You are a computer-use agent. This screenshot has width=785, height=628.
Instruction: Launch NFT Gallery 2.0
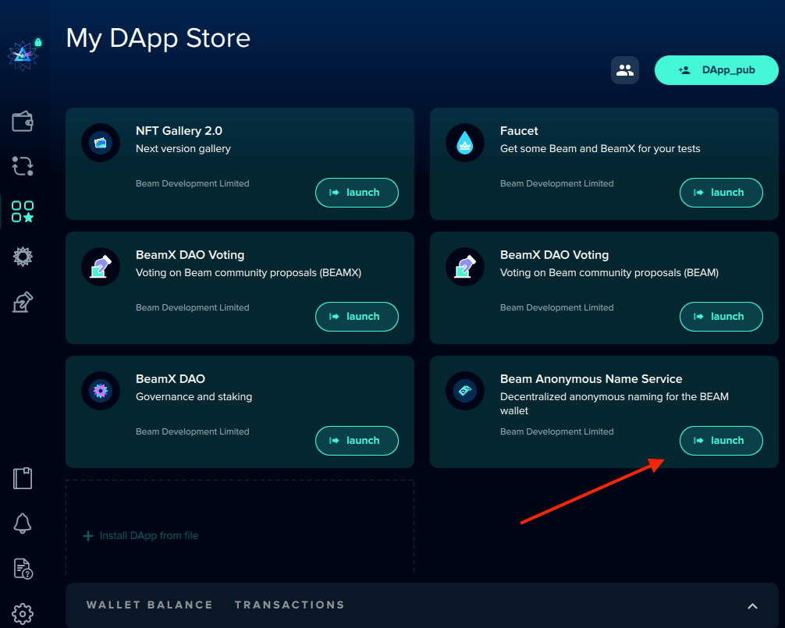point(357,193)
